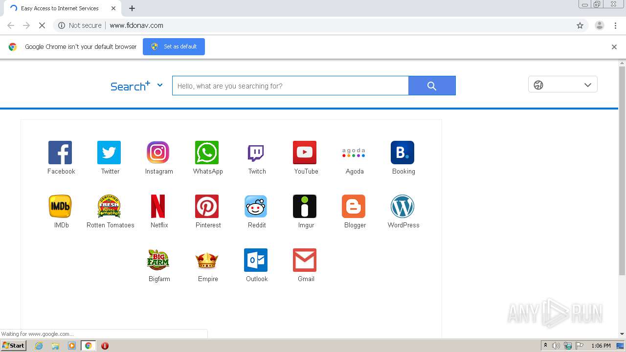Open the Imgur shortcut icon
The height and width of the screenshot is (352, 626).
[x=305, y=206]
